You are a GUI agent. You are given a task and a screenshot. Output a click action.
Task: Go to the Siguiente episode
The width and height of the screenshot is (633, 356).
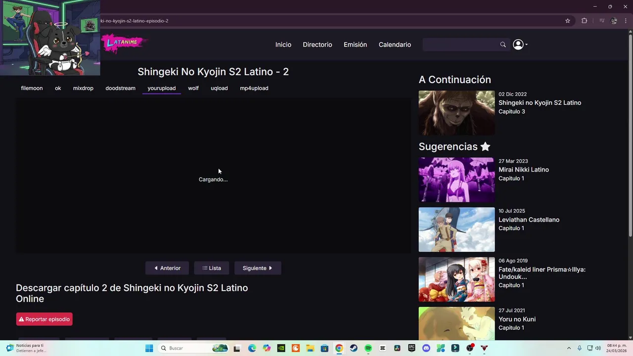pyautogui.click(x=258, y=268)
